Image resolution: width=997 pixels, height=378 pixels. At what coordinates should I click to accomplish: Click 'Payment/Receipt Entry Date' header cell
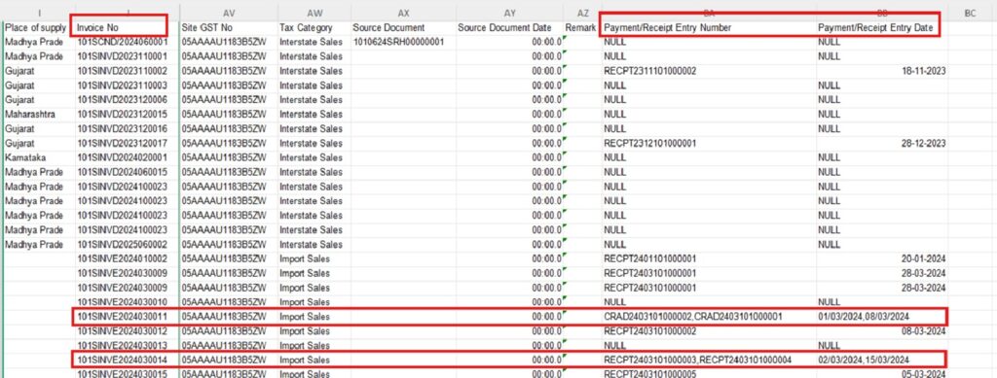(882, 28)
